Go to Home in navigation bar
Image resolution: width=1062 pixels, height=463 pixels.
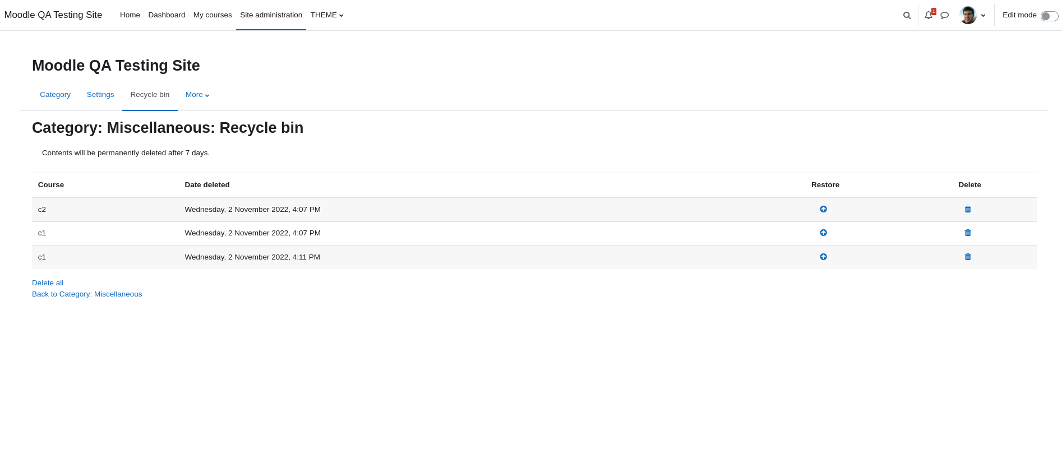pos(130,15)
